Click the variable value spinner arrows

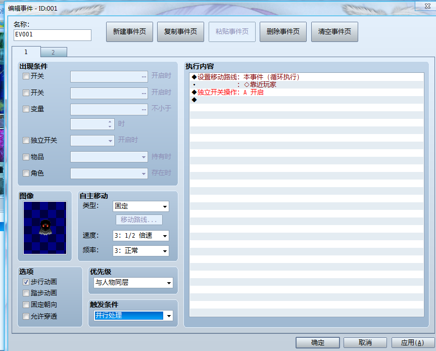pyautogui.click(x=110, y=124)
